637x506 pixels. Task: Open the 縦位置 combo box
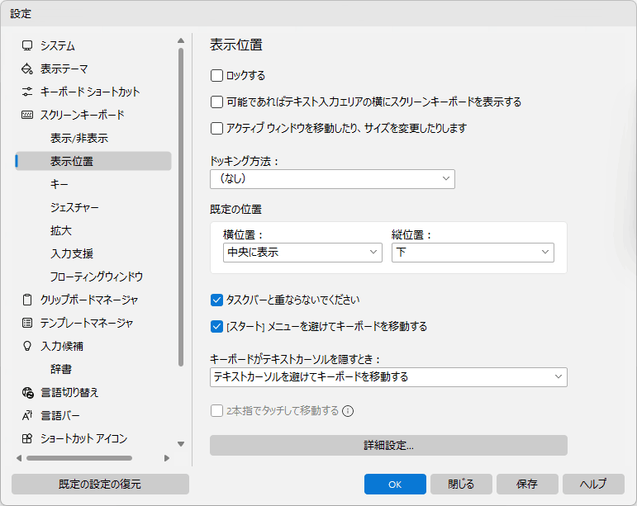tap(473, 253)
